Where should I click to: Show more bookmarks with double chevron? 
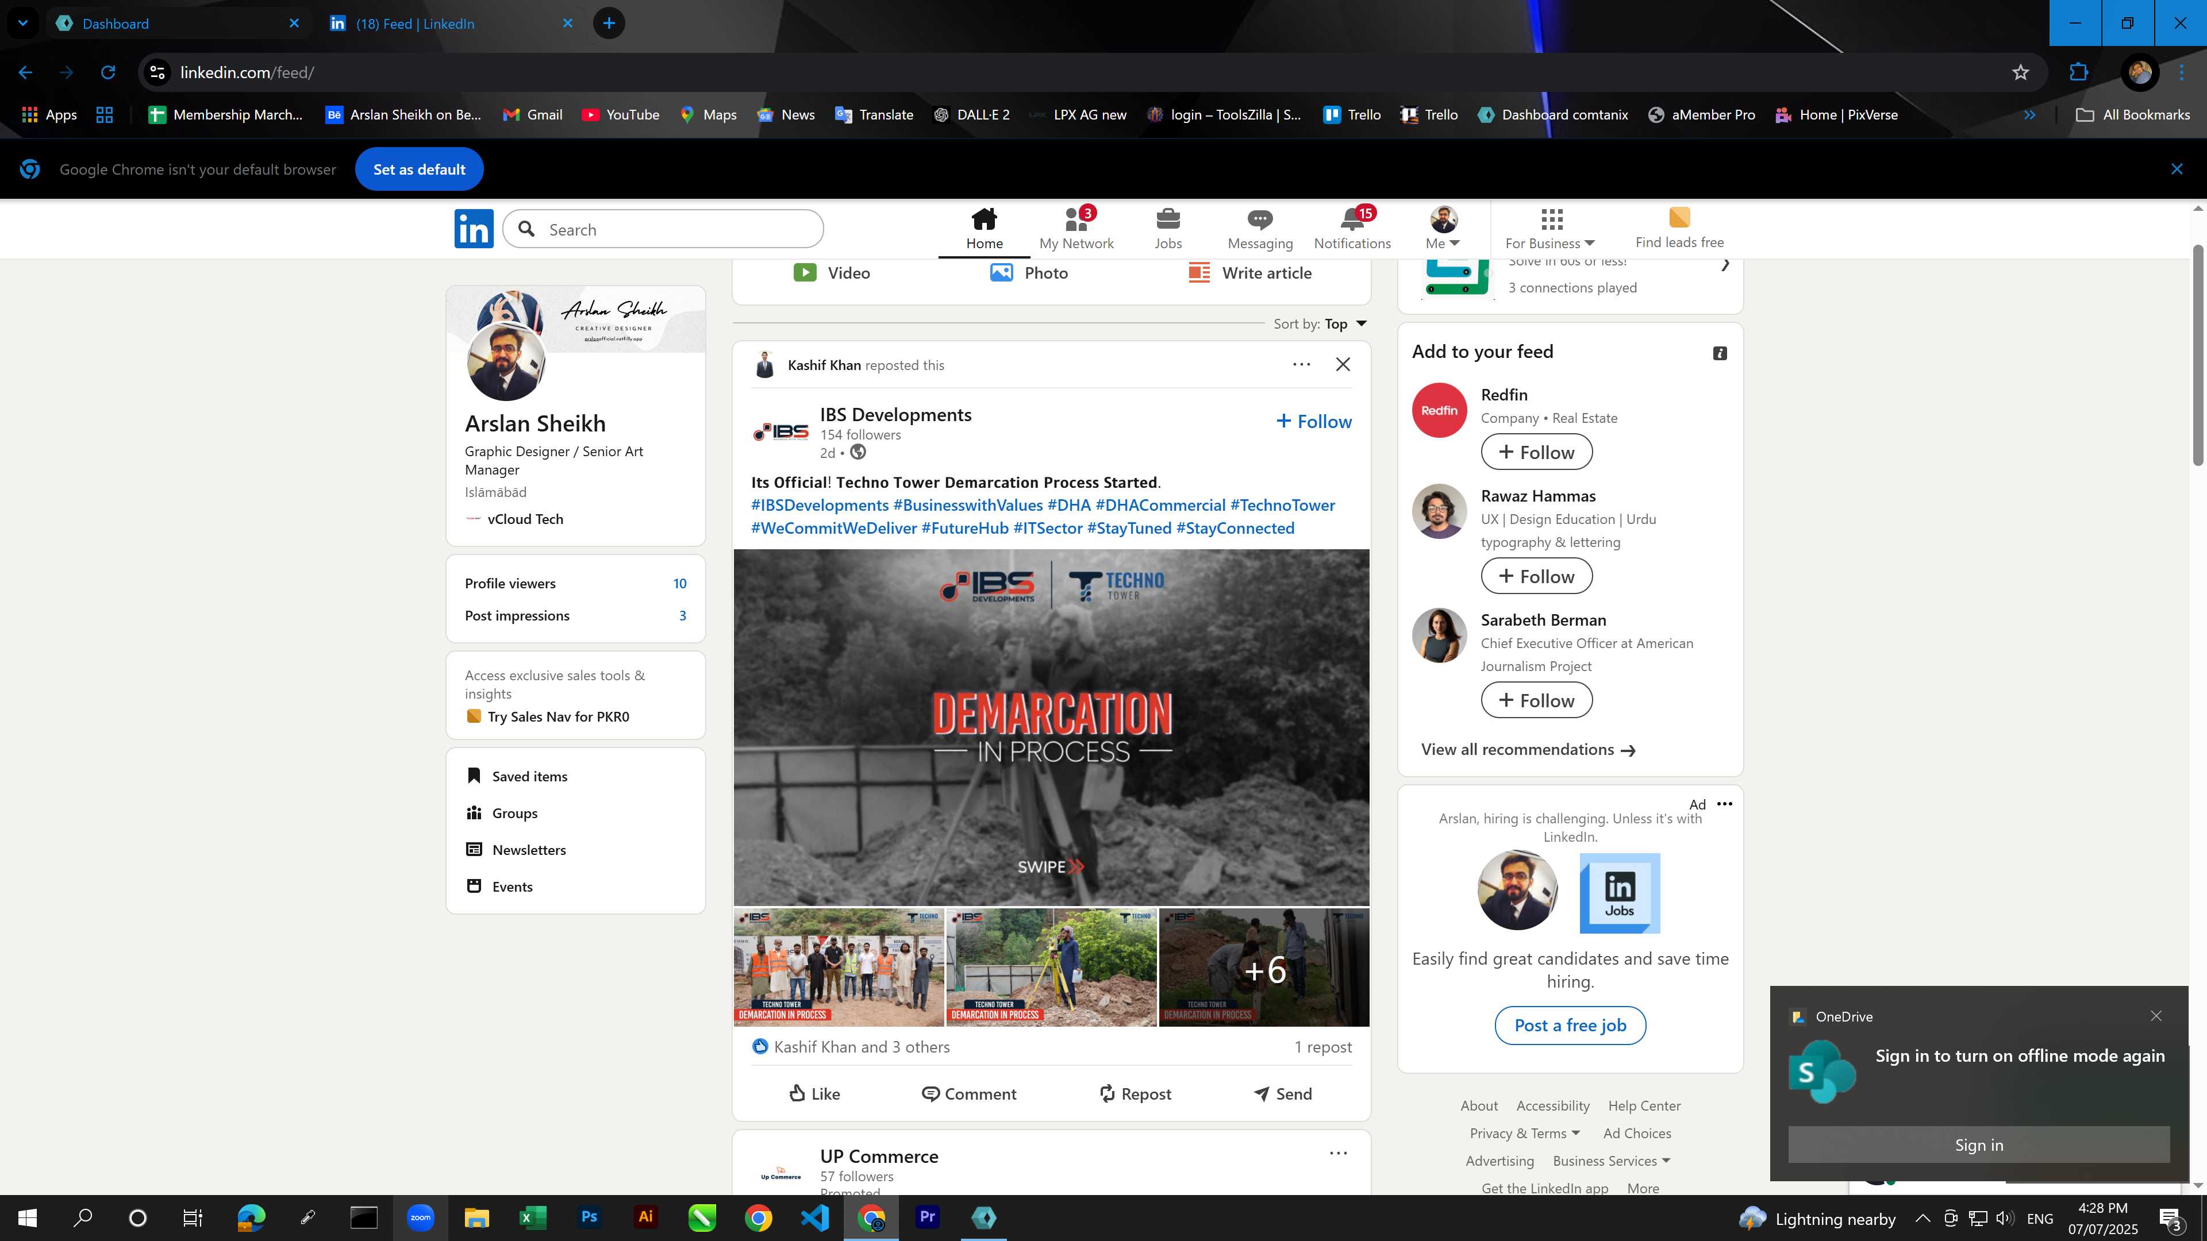click(x=2029, y=115)
